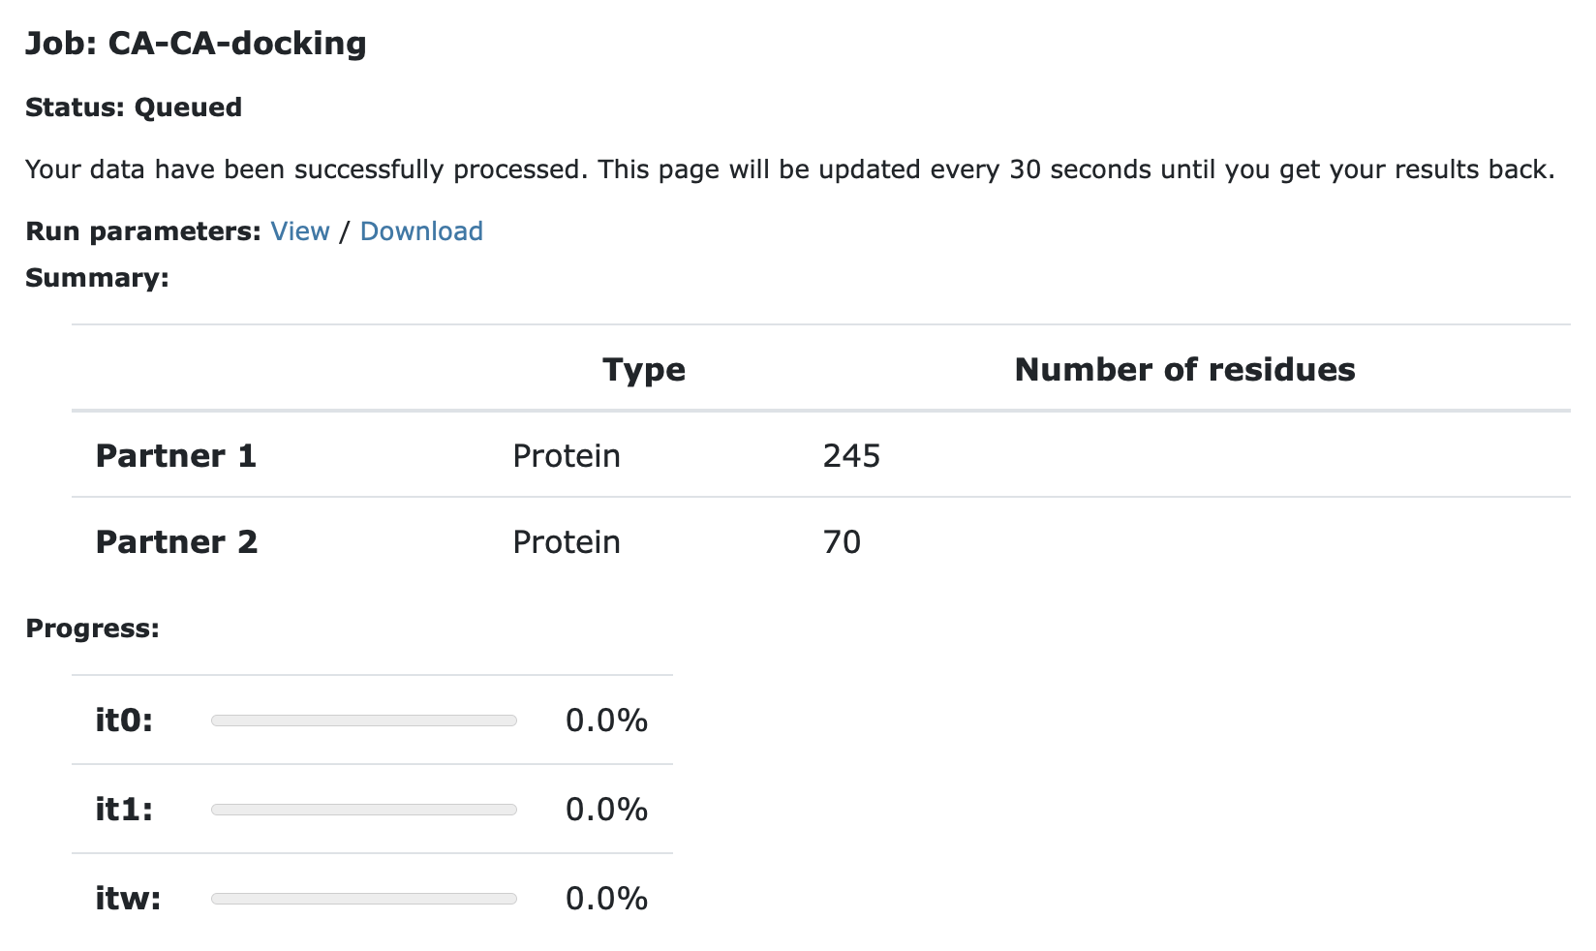
Task: Download the run parameters file
Action: pos(421,231)
